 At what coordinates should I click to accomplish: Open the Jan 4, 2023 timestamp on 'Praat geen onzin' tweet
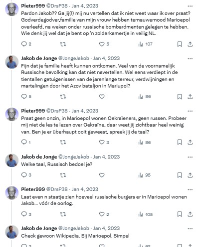85,110
